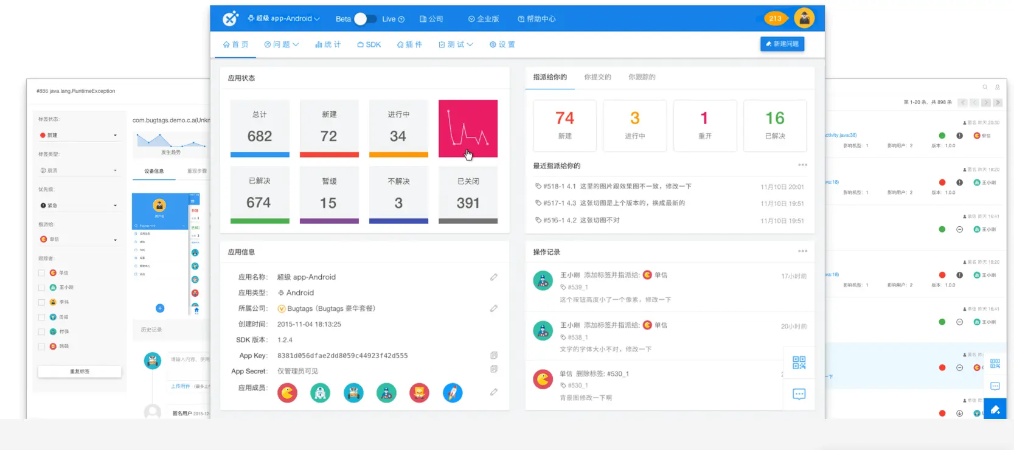Open the 优先级 dropdown showing 紧急

coord(78,206)
